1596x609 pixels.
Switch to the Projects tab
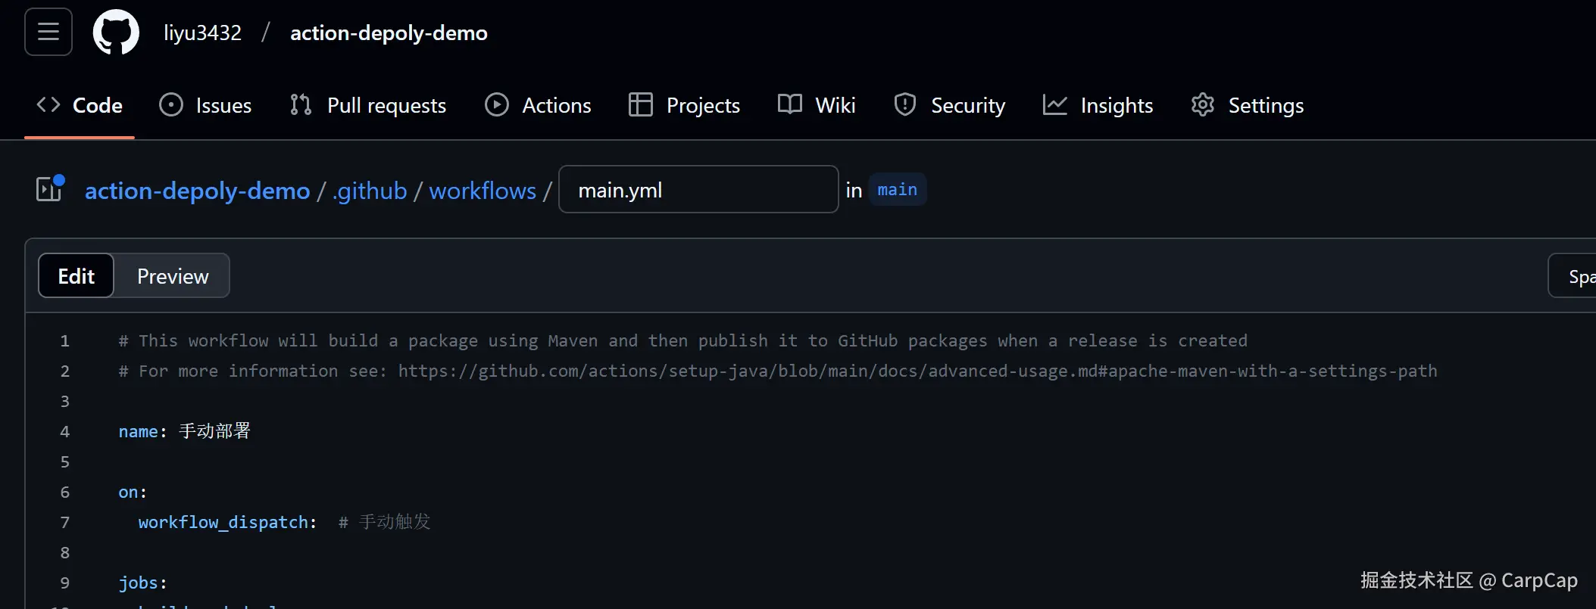[685, 105]
